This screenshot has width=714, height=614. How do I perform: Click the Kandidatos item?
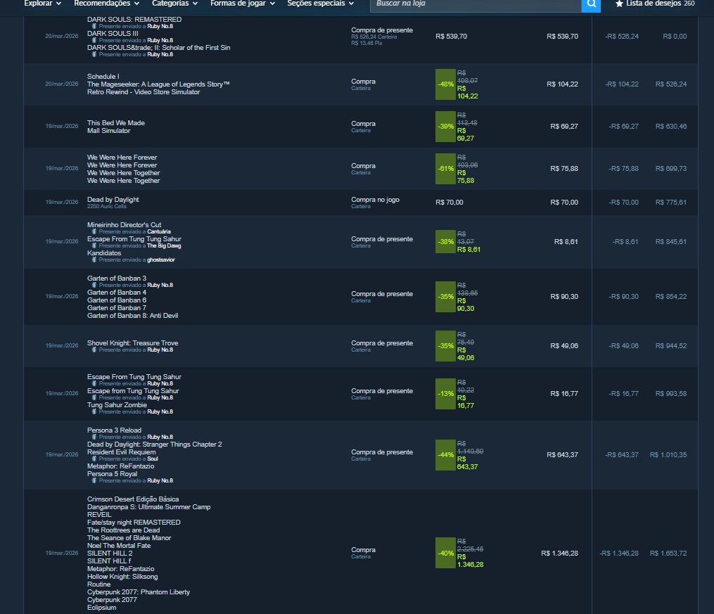pyautogui.click(x=104, y=253)
